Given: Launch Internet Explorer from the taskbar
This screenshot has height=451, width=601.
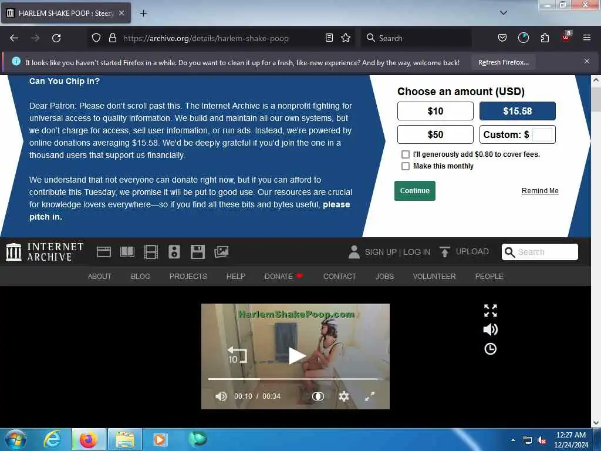Looking at the screenshot, I should pos(52,439).
